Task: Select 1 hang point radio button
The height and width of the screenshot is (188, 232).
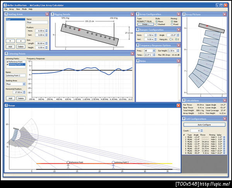Action: point(171,39)
